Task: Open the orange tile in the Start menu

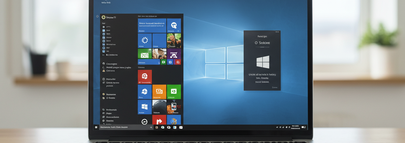Action: (x=159, y=92)
